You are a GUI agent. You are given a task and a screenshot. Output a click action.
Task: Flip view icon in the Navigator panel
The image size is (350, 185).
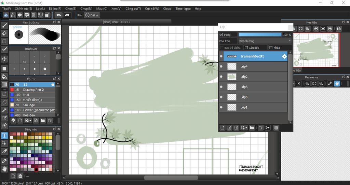(x=339, y=29)
